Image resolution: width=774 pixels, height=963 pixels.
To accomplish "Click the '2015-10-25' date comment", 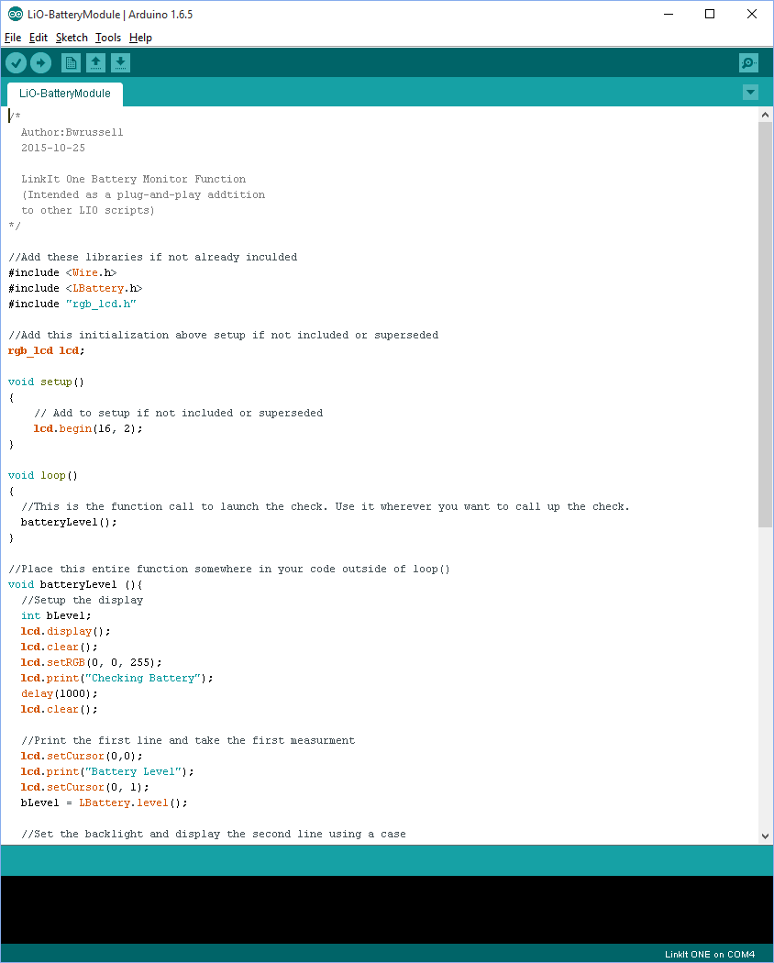I will (53, 148).
